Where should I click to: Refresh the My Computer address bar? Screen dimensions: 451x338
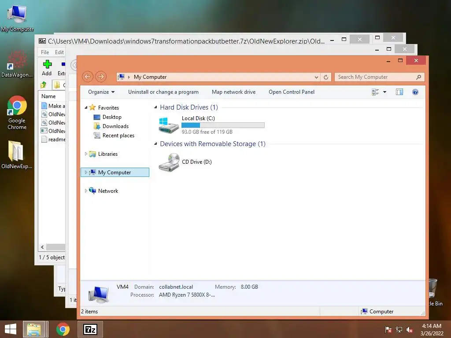click(326, 77)
